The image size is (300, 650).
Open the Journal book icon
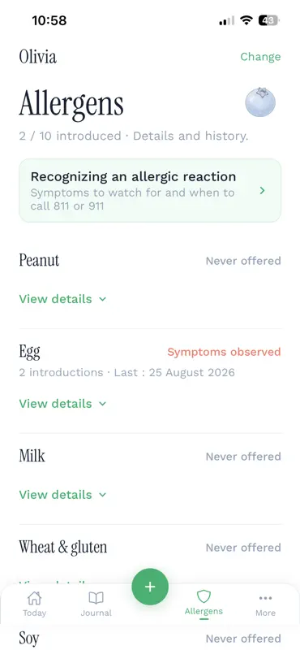(96, 598)
